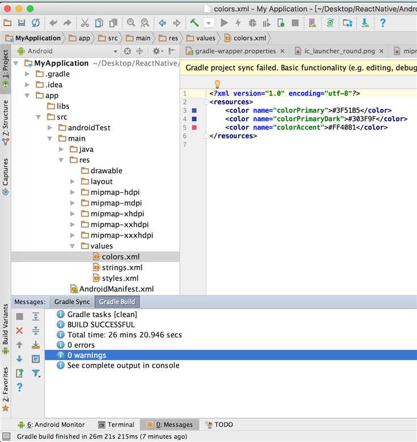417x442 pixels.
Task: Click the Cut scissors icon
Action: (85, 23)
